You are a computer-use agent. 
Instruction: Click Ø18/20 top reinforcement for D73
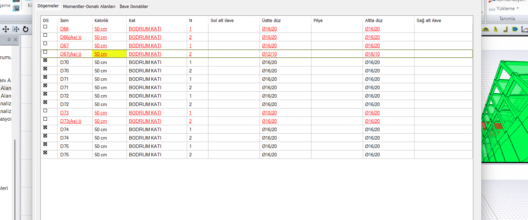(x=269, y=113)
